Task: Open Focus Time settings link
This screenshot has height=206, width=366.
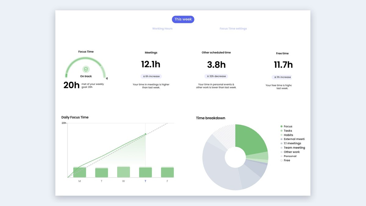Action: click(x=233, y=29)
